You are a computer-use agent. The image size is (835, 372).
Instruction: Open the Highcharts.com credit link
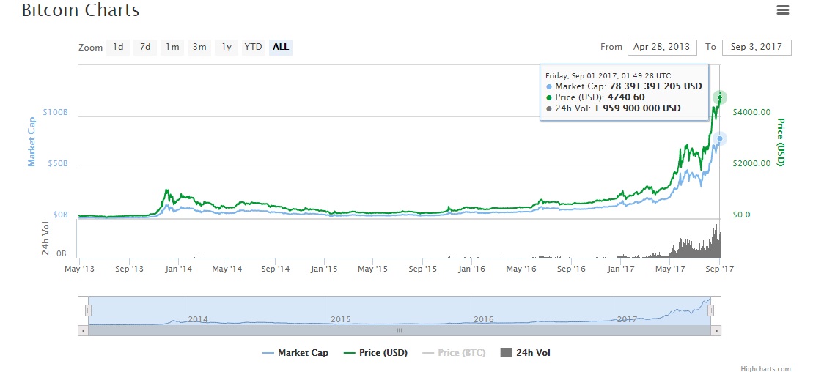pos(766,368)
